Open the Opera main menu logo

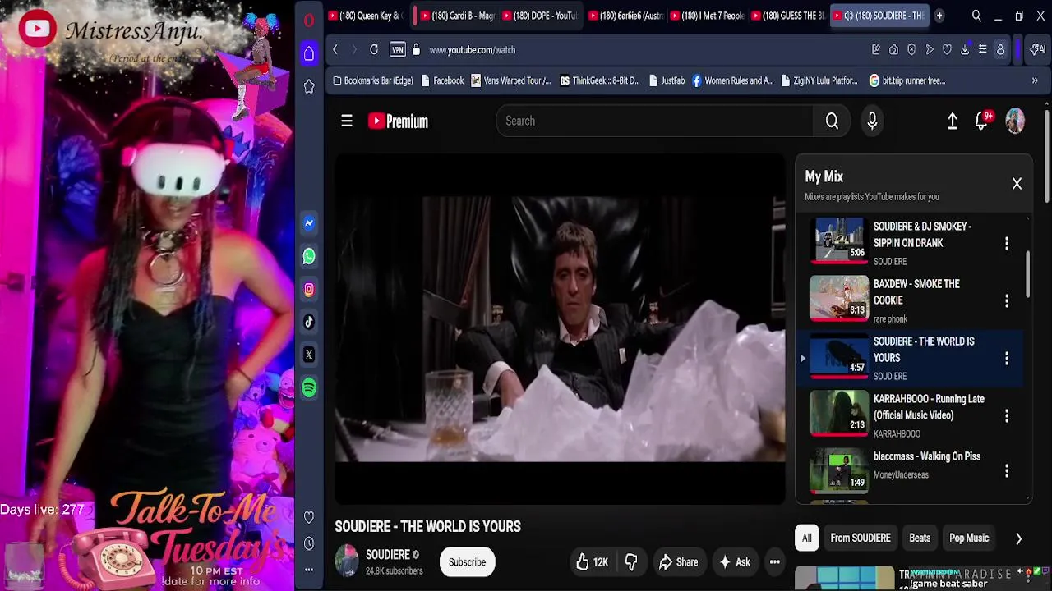[x=309, y=21]
